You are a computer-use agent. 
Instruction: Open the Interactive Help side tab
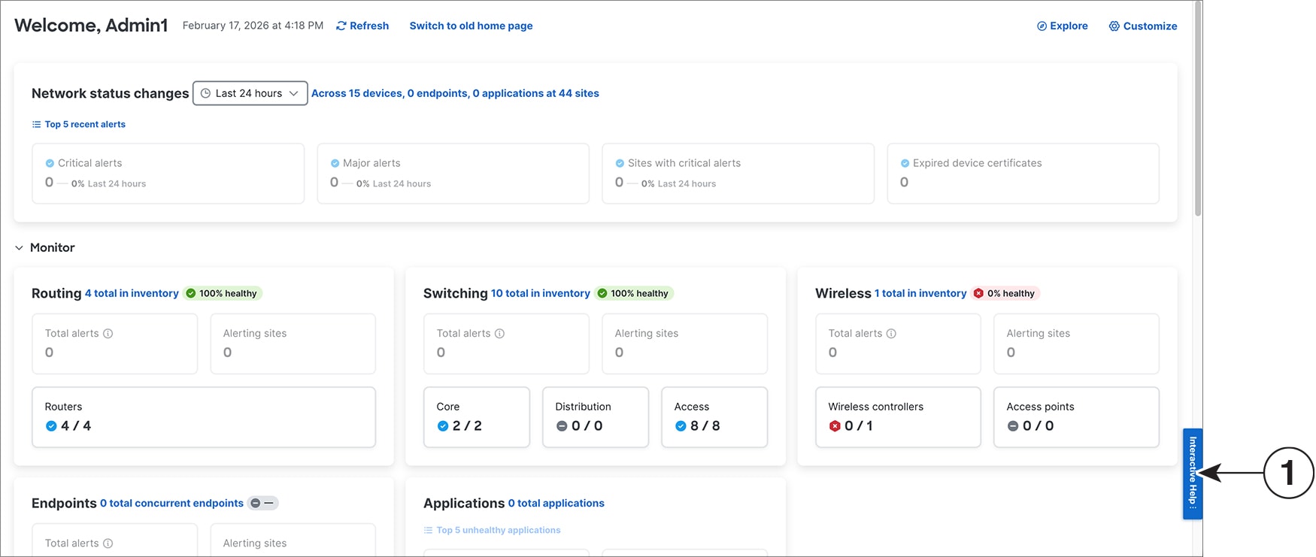tap(1193, 474)
